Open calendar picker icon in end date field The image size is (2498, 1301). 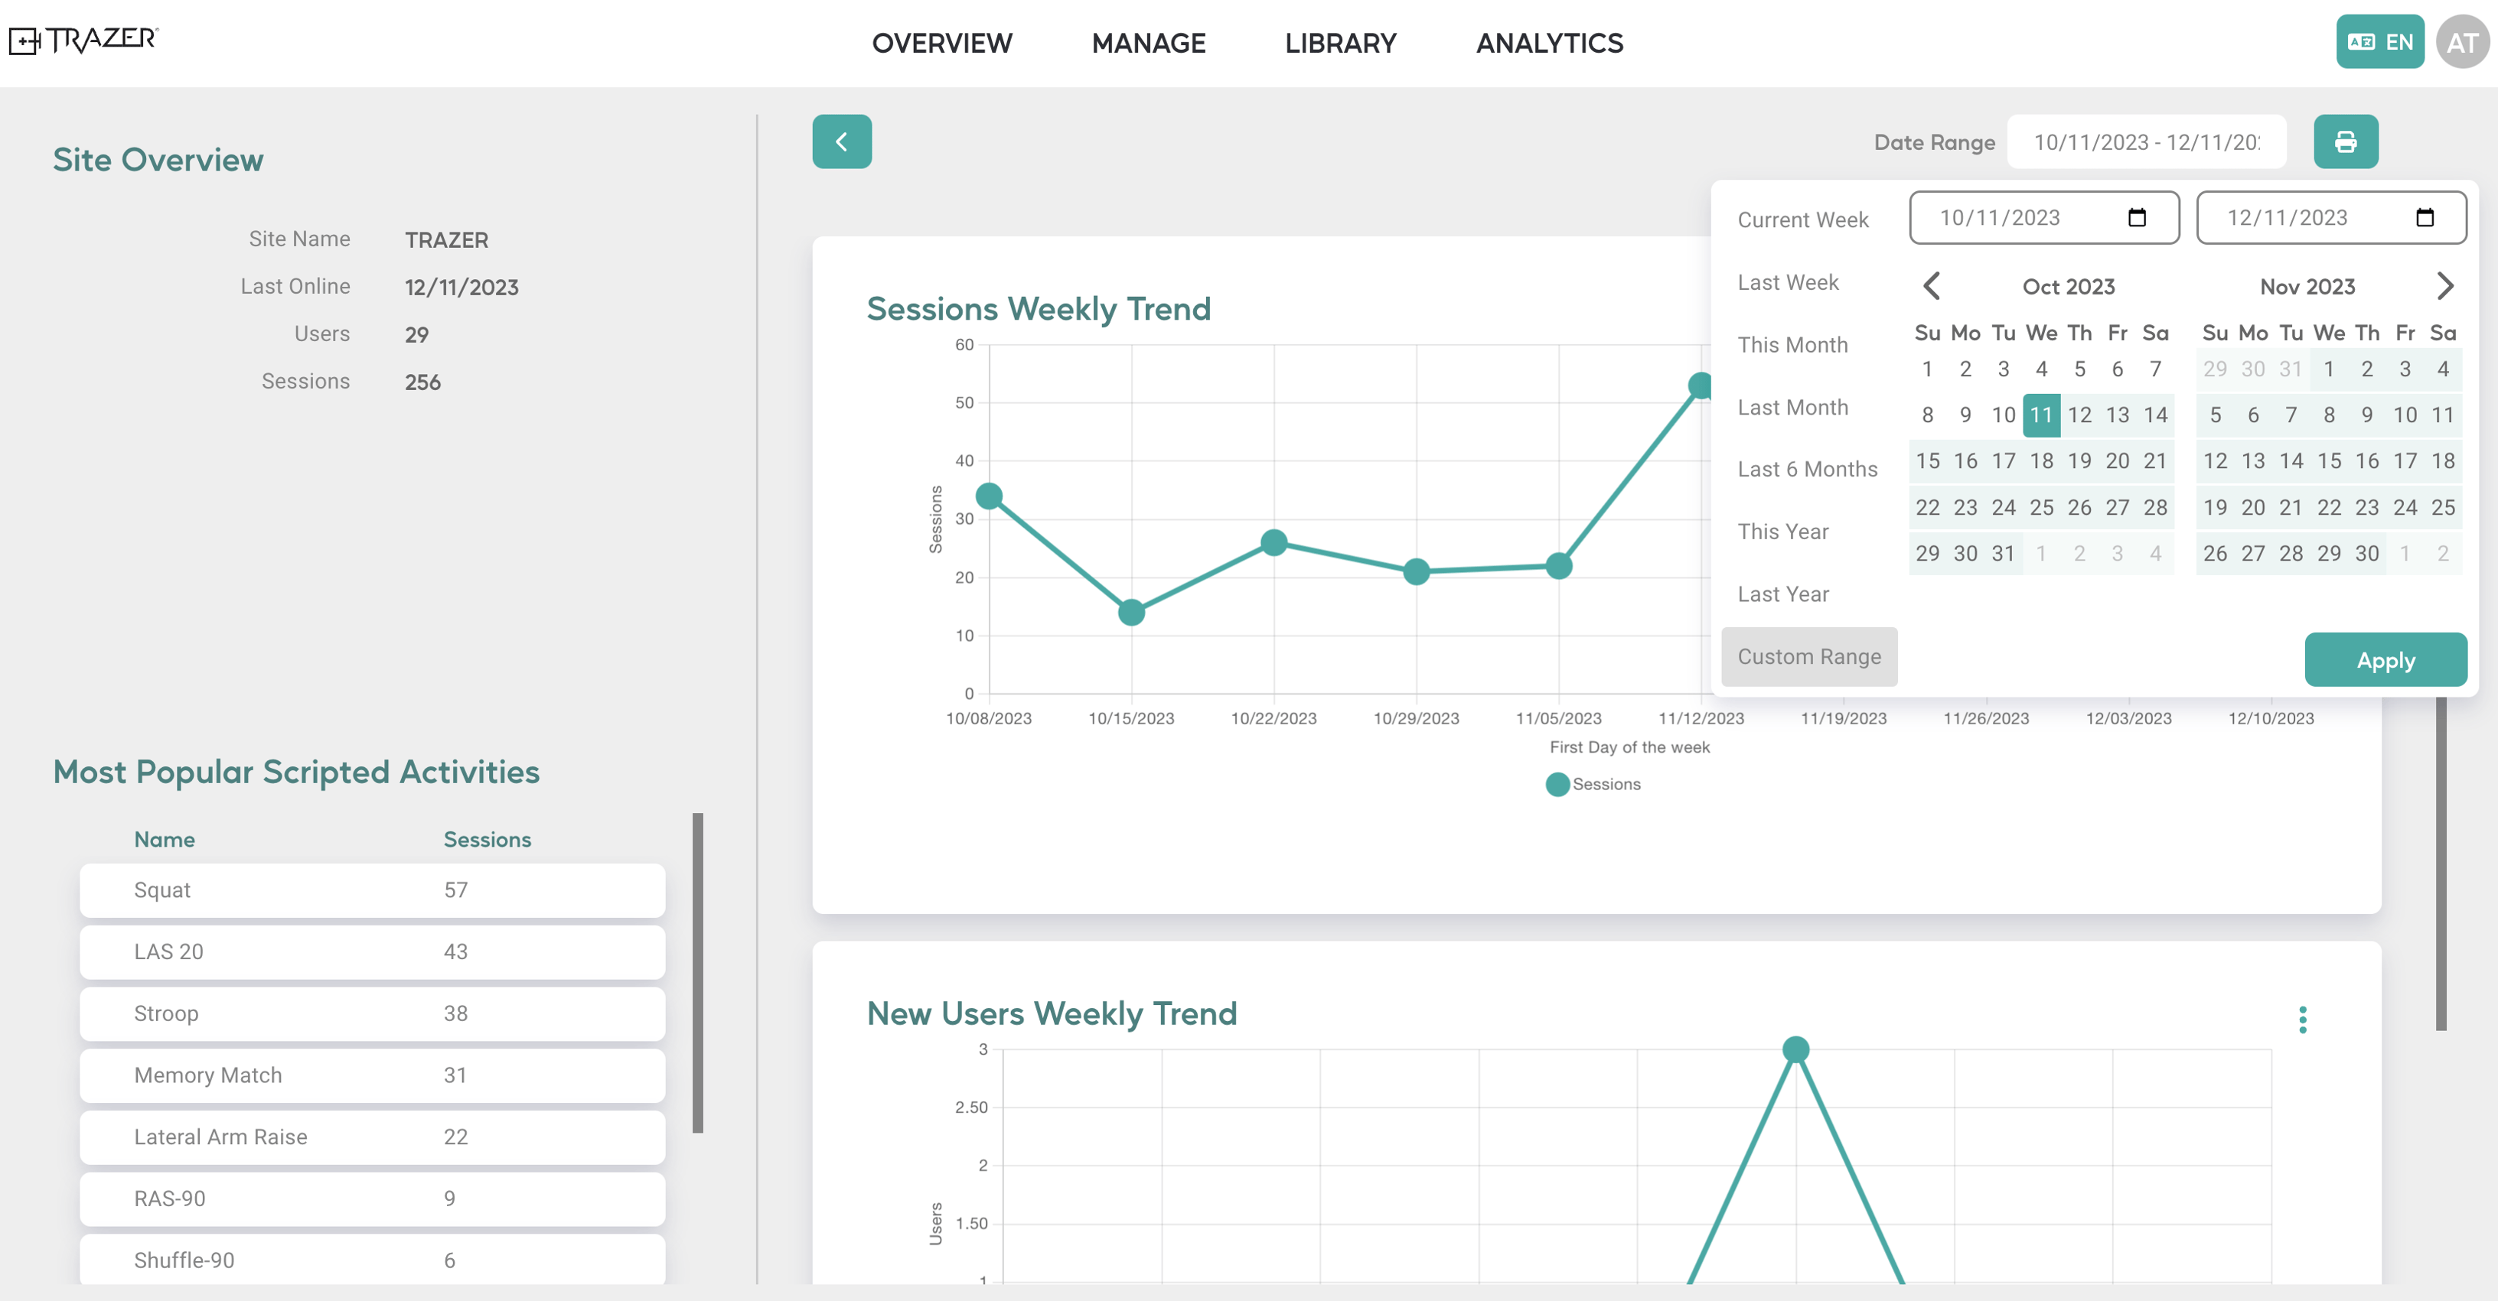pos(2425,217)
